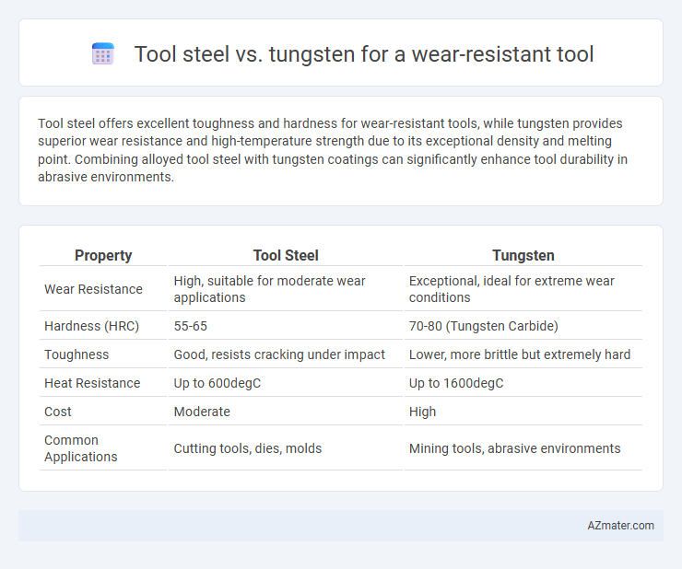Select the 'Up to 600degC' value
The width and height of the screenshot is (682, 569).
coord(217,383)
